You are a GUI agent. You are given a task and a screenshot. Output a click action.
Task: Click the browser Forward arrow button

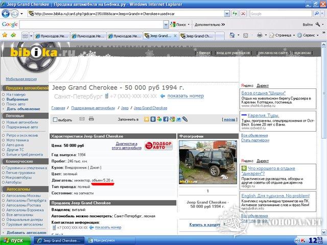[x=14, y=14]
